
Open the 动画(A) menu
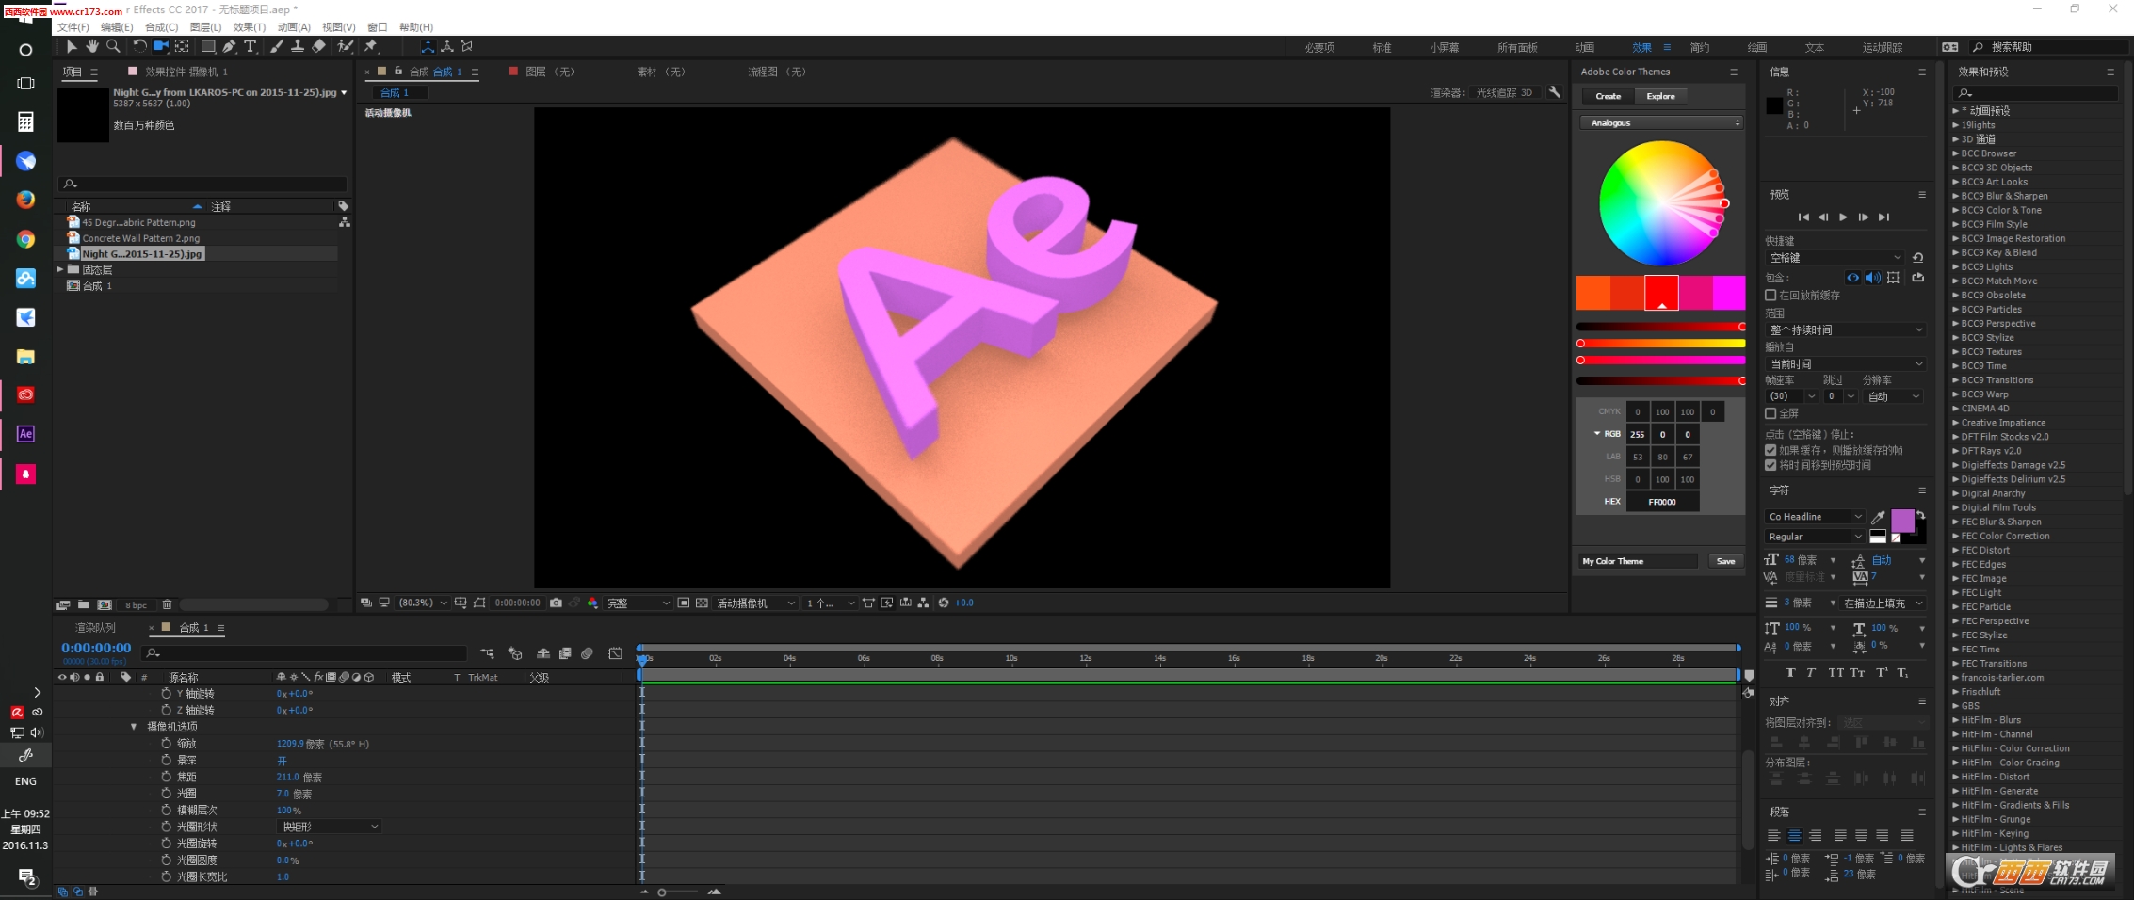click(x=294, y=27)
